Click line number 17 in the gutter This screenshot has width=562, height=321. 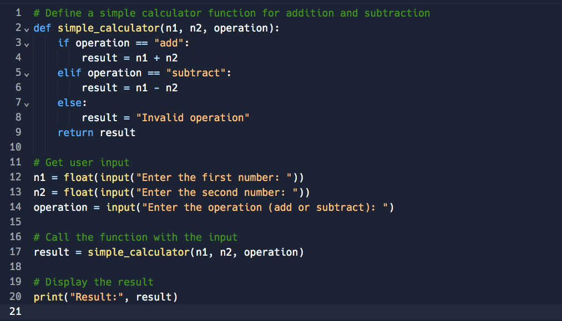point(16,252)
